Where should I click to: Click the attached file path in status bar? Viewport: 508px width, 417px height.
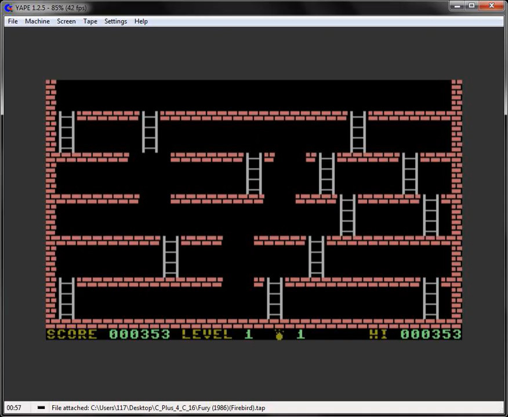(x=158, y=408)
